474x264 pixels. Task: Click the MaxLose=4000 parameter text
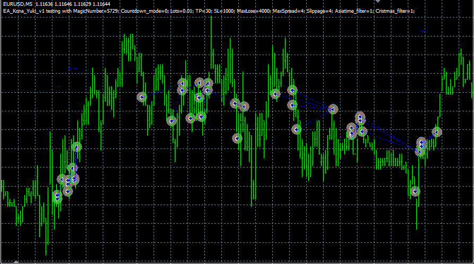tap(253, 11)
